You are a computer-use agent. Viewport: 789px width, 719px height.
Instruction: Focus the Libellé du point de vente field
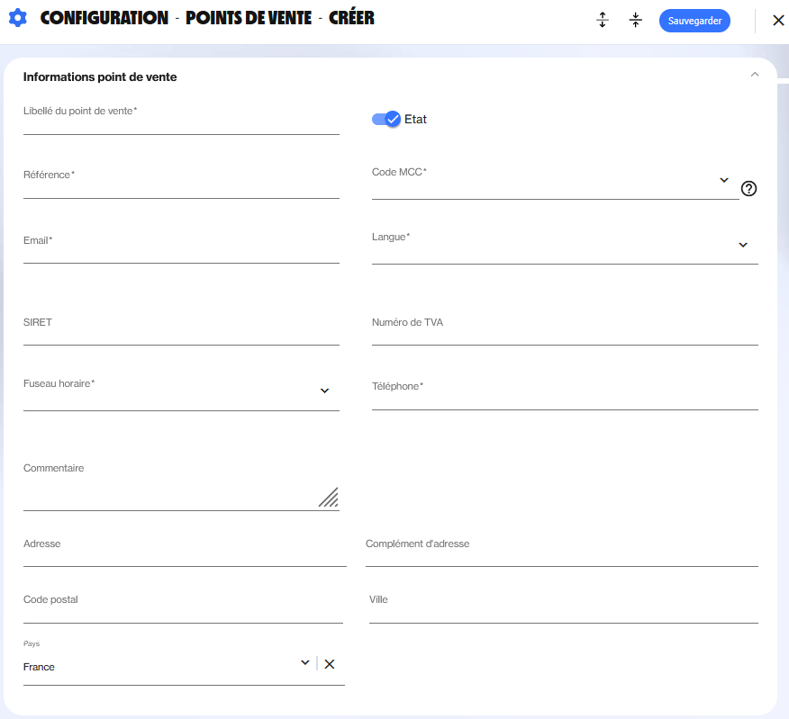pyautogui.click(x=181, y=124)
